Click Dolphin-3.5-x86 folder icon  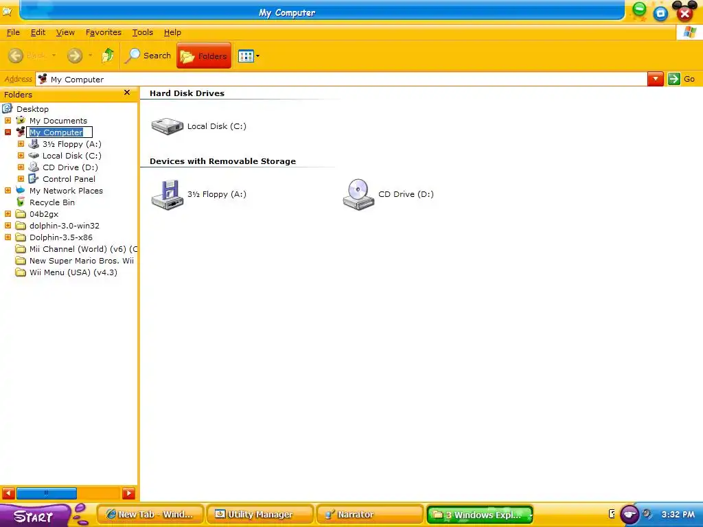click(21, 237)
